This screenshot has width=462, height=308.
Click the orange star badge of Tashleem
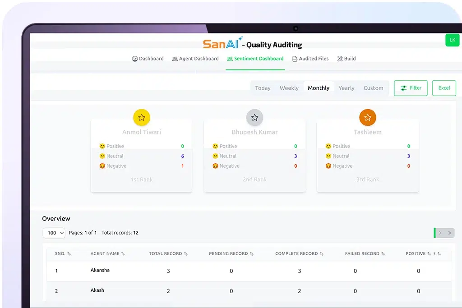tap(368, 118)
